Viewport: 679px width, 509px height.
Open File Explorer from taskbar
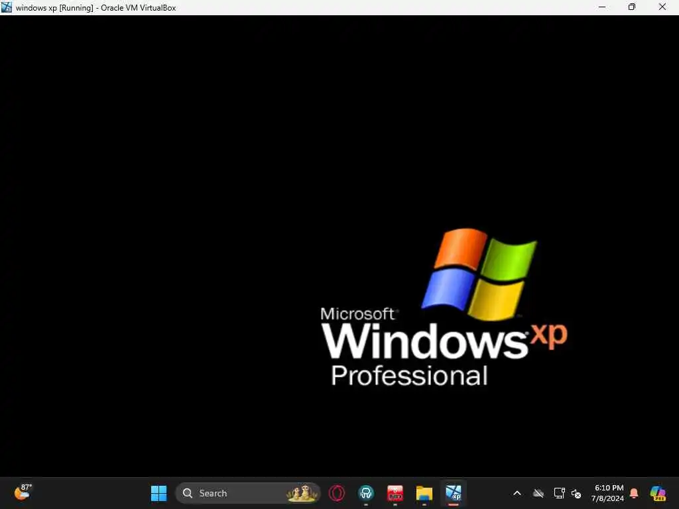pyautogui.click(x=424, y=493)
